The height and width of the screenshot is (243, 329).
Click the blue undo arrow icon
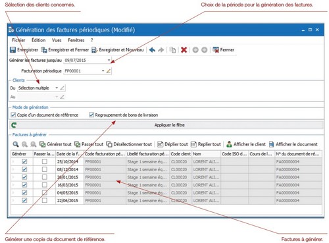click(152, 50)
